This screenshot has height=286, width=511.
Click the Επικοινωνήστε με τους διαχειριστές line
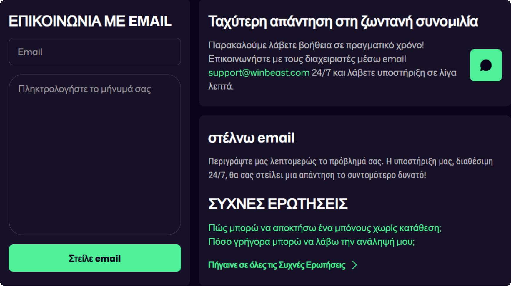pos(307,59)
